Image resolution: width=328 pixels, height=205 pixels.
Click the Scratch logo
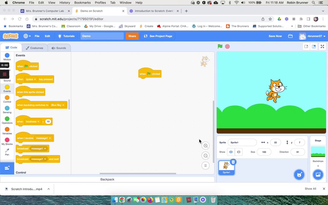tap(11, 36)
